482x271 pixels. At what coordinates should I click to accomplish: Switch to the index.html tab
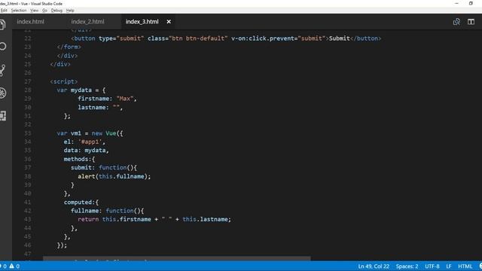coord(30,22)
